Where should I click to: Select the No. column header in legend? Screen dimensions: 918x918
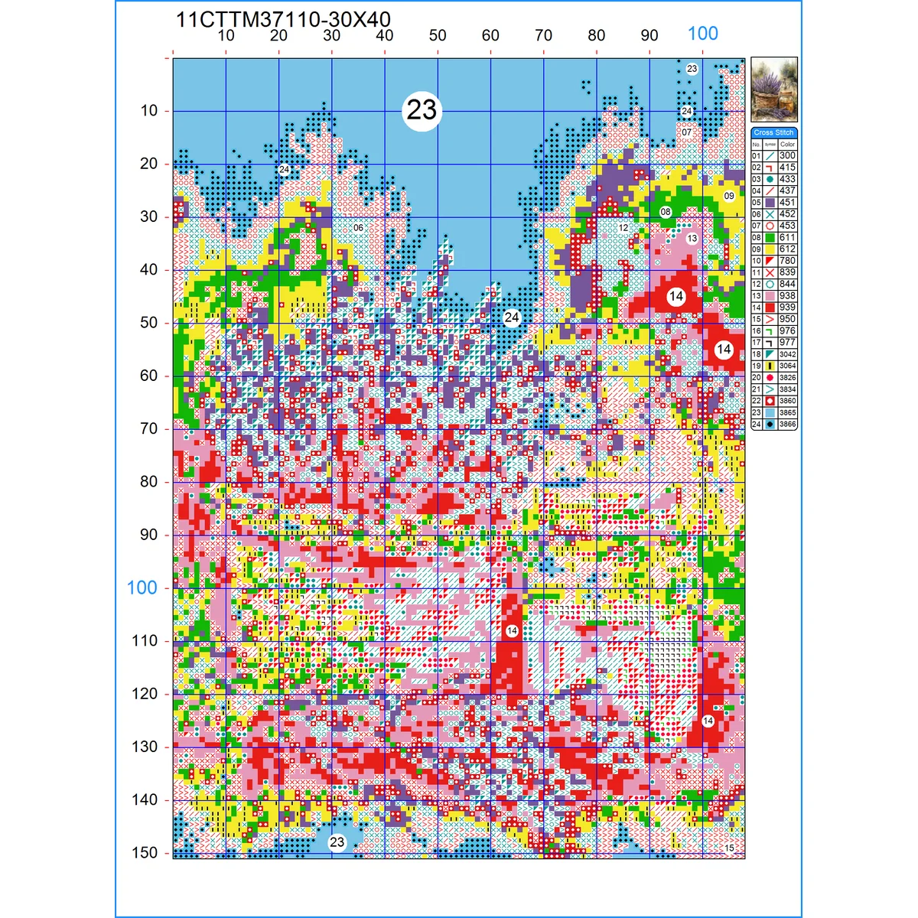(757, 144)
